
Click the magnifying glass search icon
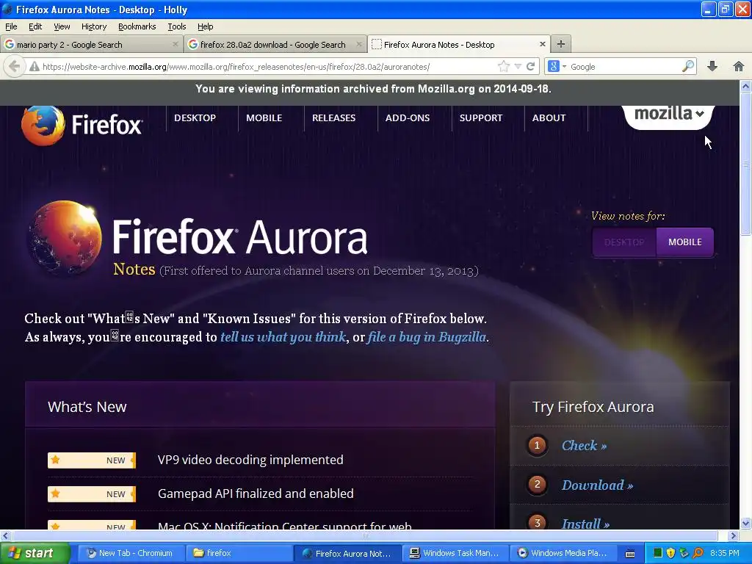pyautogui.click(x=688, y=66)
